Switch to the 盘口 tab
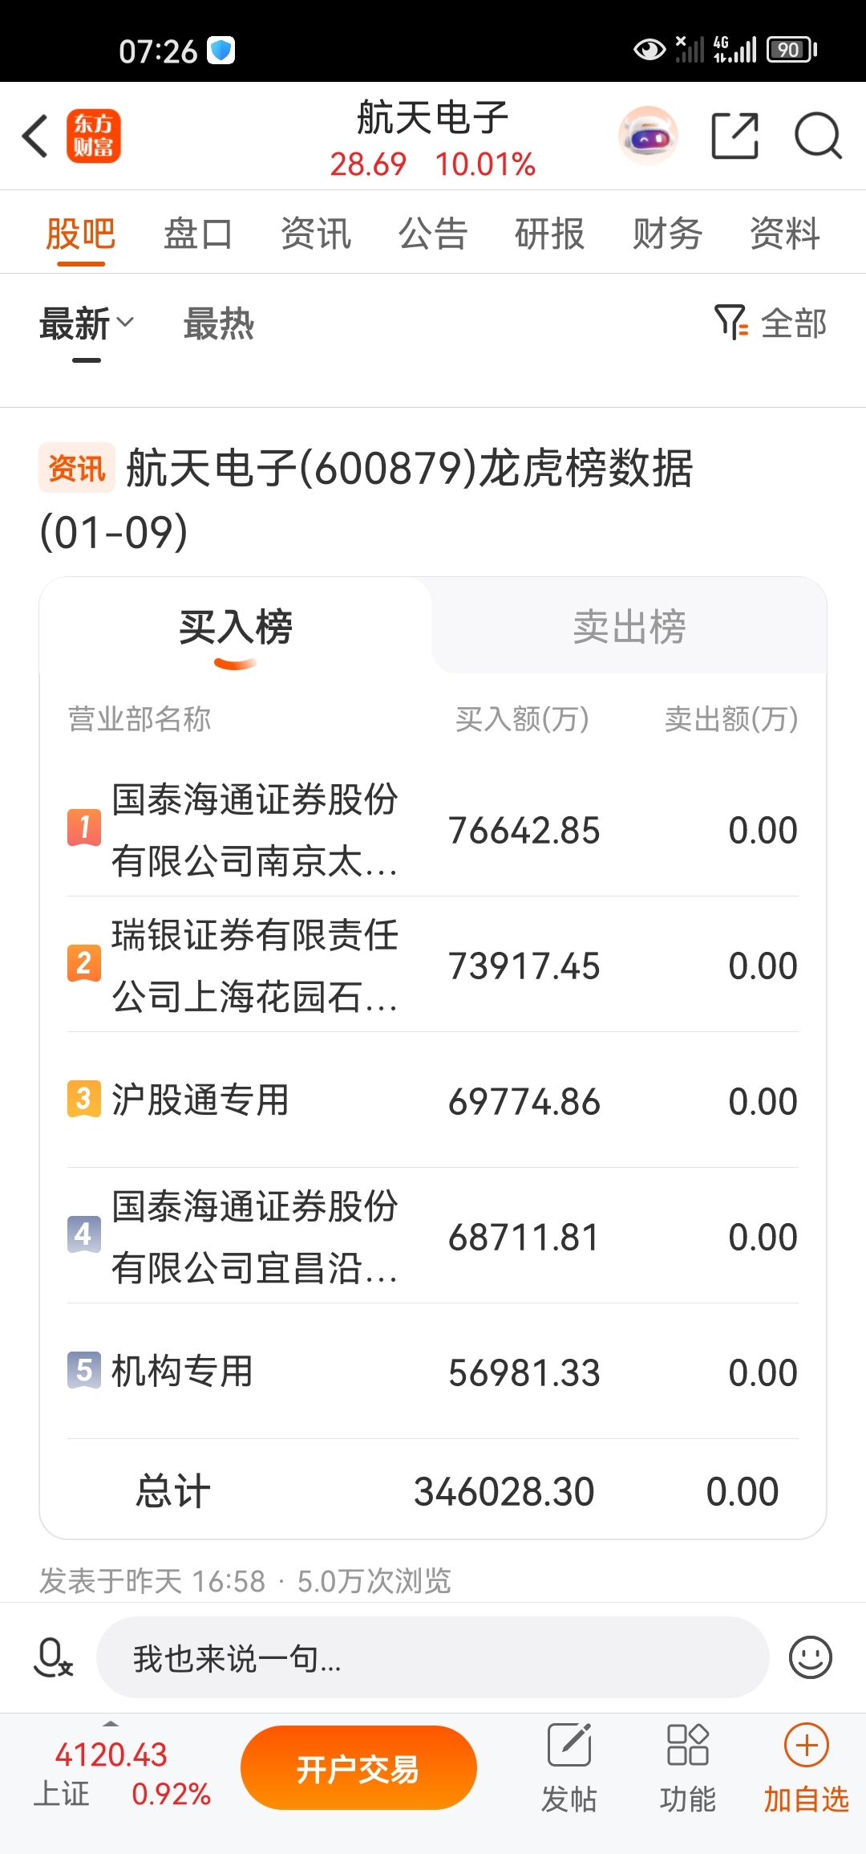 (x=198, y=234)
